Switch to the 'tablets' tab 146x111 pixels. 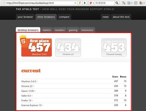click(47, 30)
